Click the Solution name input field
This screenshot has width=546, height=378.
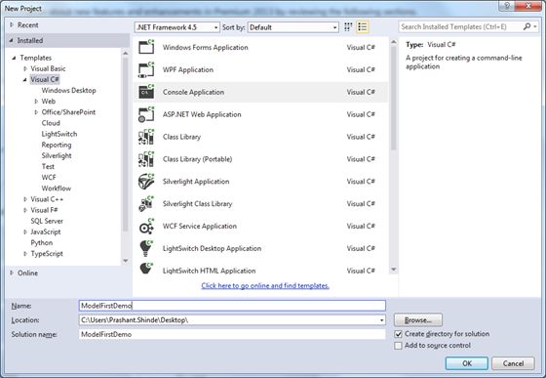[232, 334]
